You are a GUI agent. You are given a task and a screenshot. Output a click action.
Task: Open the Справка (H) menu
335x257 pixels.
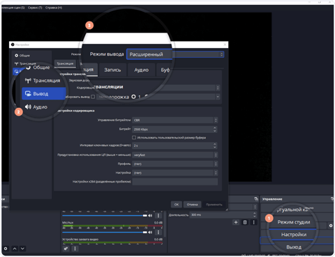54,8
